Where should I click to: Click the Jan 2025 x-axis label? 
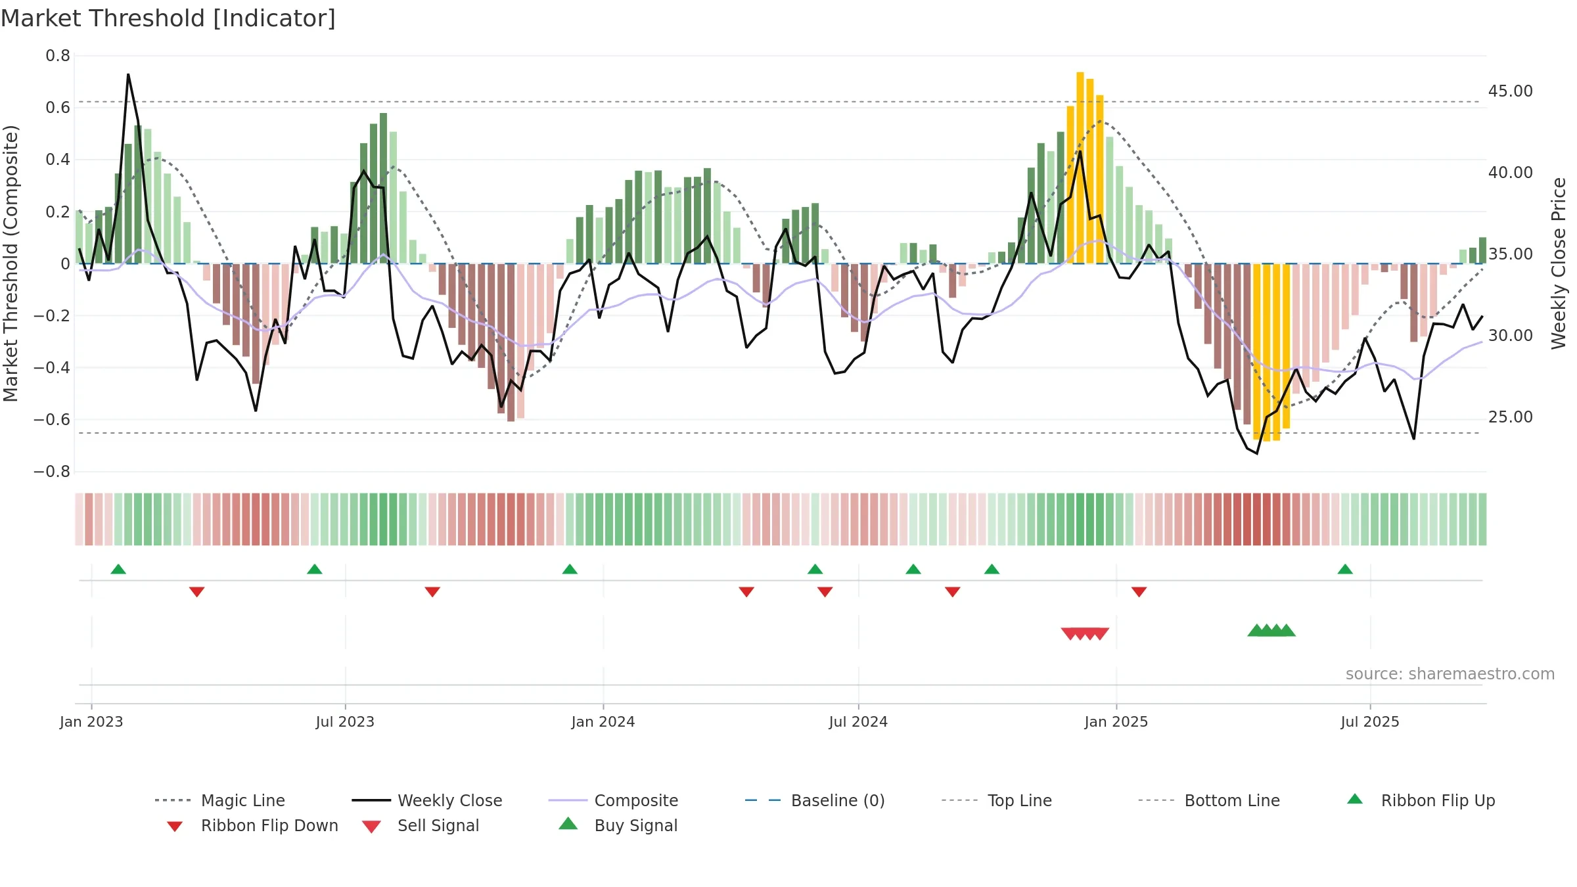(1116, 721)
